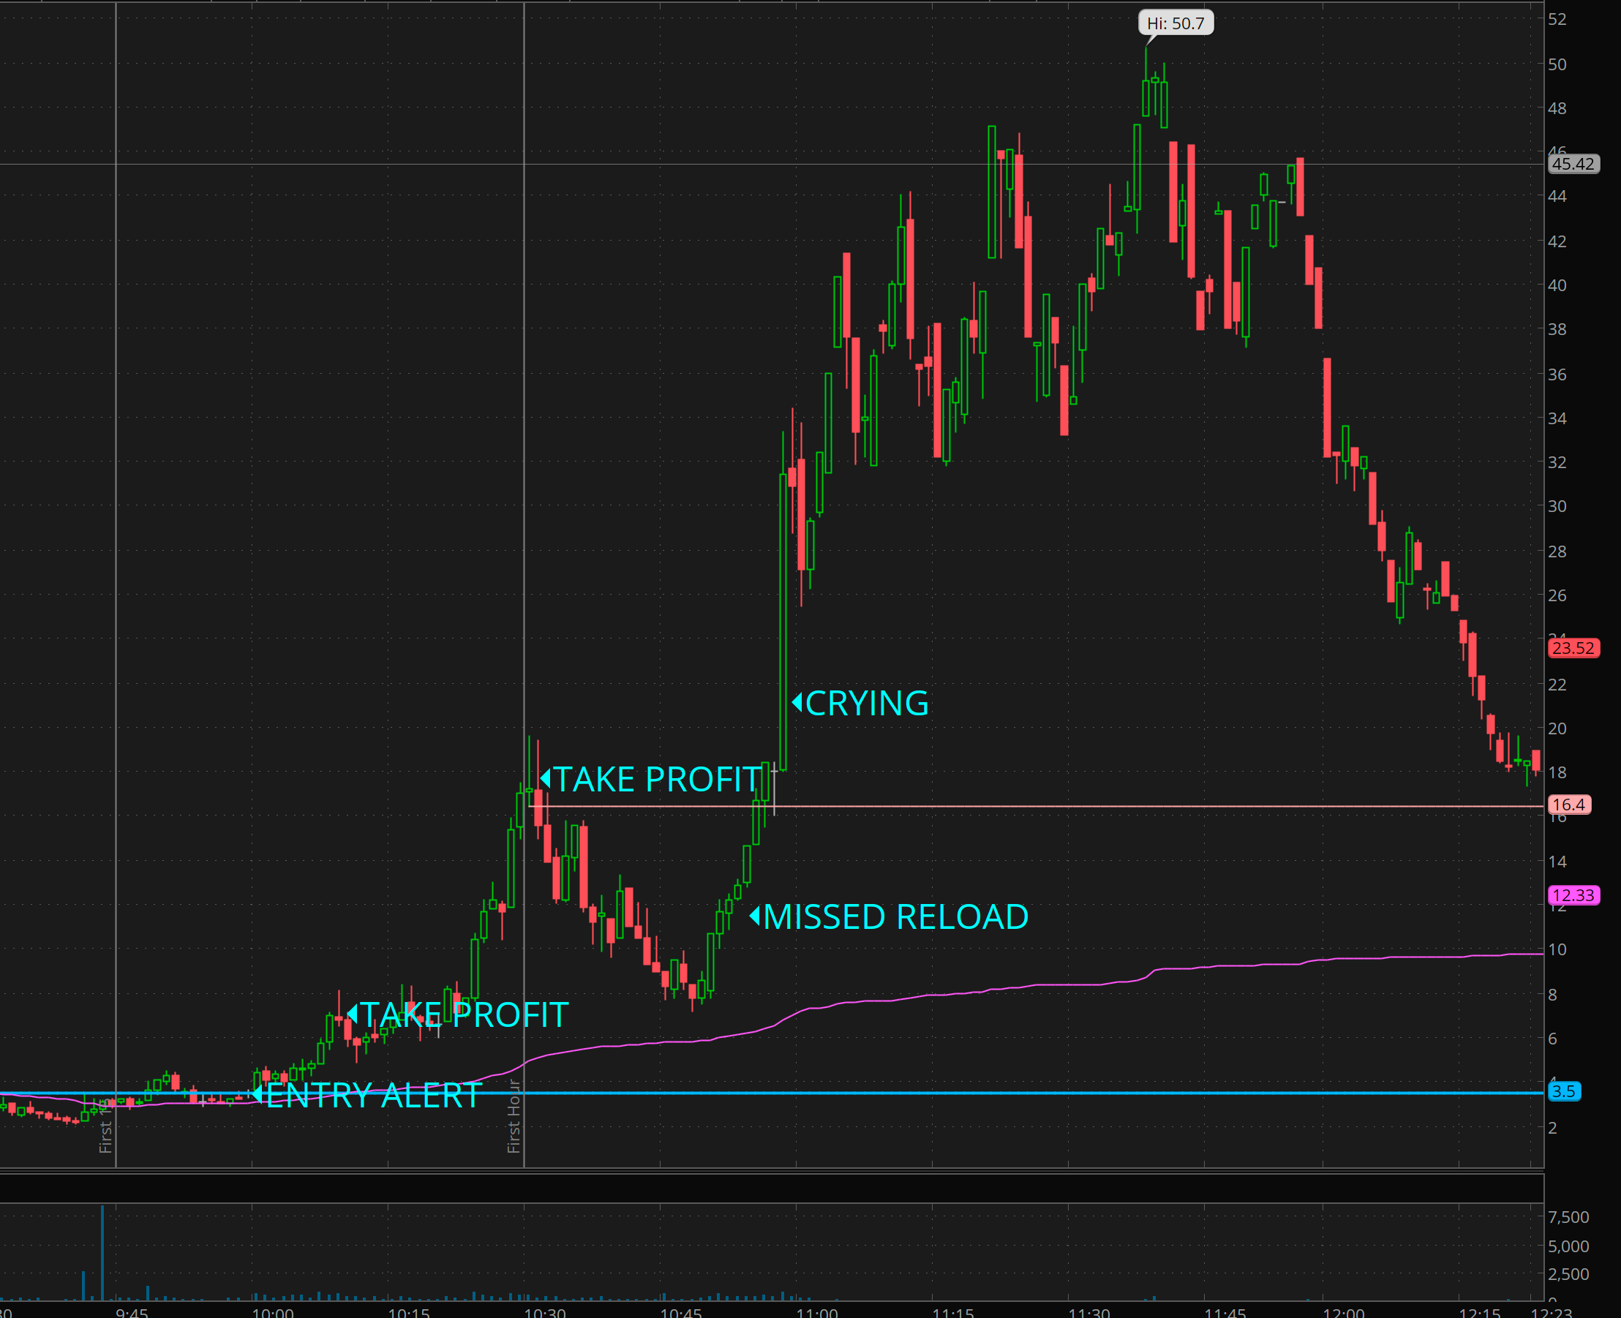Click the upper TAKE PROFIT annotation near 18
This screenshot has height=1318, width=1621.
click(657, 780)
